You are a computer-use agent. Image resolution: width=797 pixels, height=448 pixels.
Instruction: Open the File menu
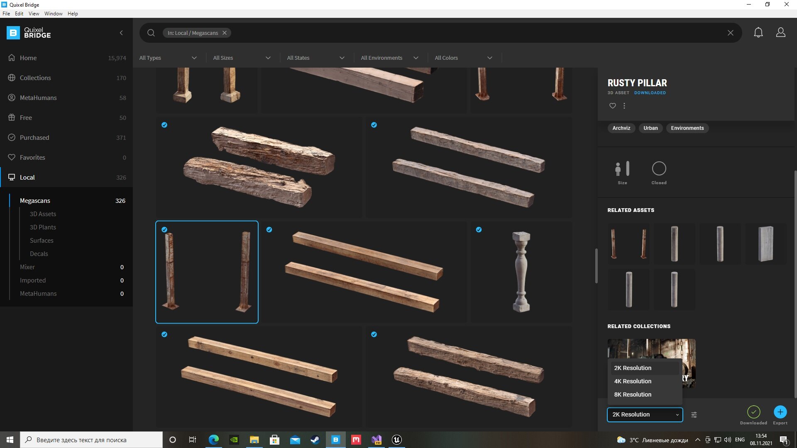click(6, 13)
